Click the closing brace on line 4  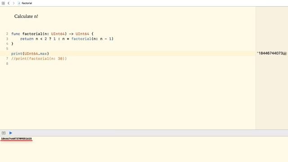tap(12, 44)
